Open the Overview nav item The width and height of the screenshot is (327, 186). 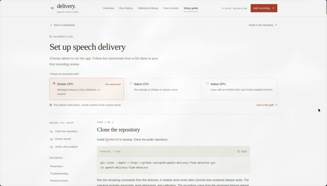108,8
